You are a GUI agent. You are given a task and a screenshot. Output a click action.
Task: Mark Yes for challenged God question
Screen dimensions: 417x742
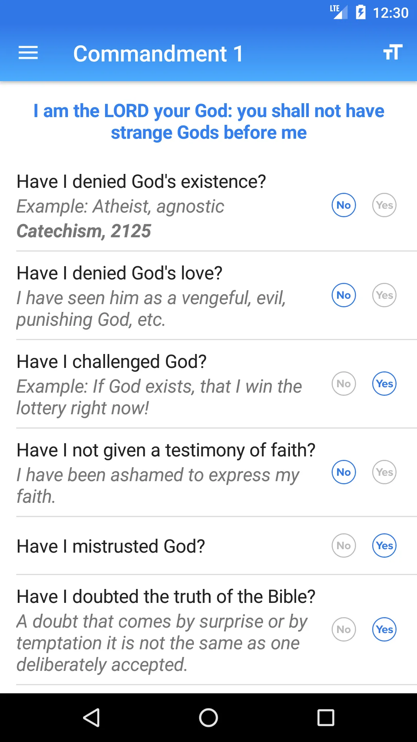tap(385, 384)
